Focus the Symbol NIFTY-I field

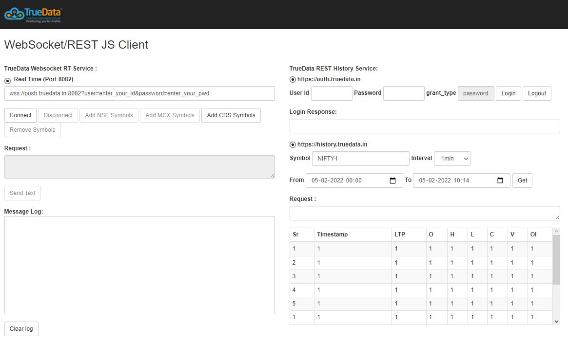coord(361,158)
